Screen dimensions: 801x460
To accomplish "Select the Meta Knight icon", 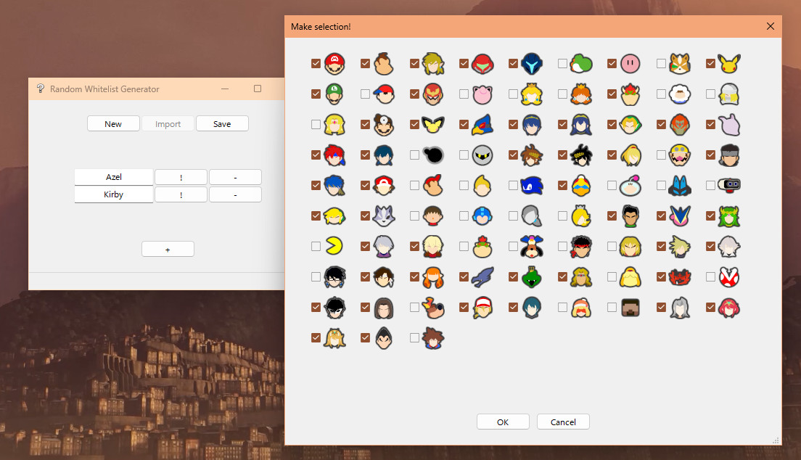I will [x=482, y=155].
